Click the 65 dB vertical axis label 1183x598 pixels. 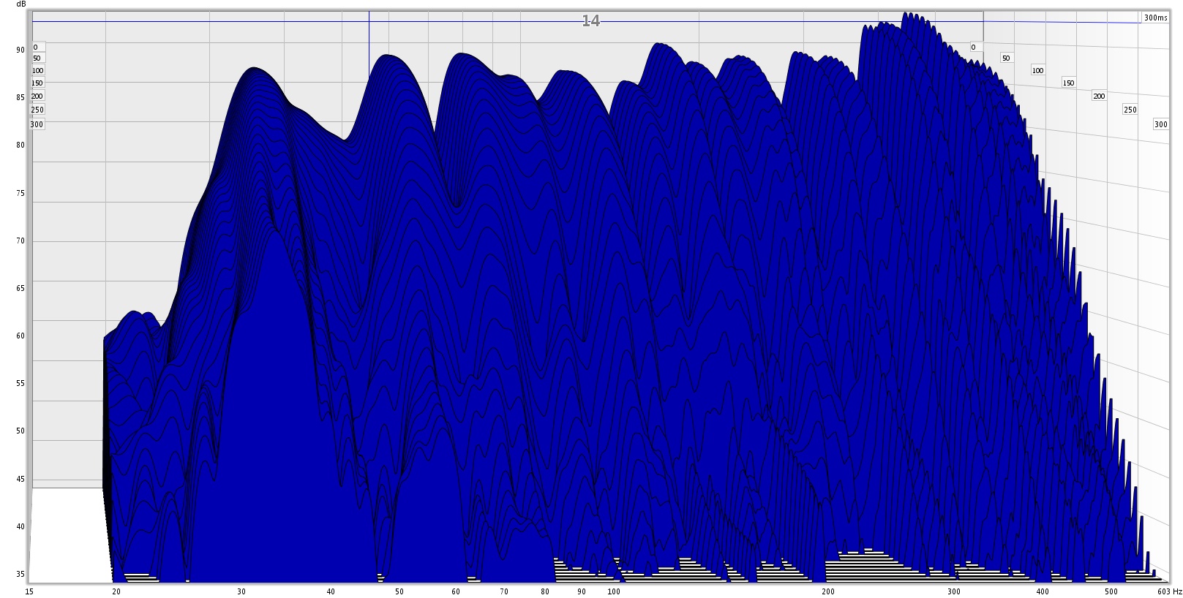coord(20,288)
